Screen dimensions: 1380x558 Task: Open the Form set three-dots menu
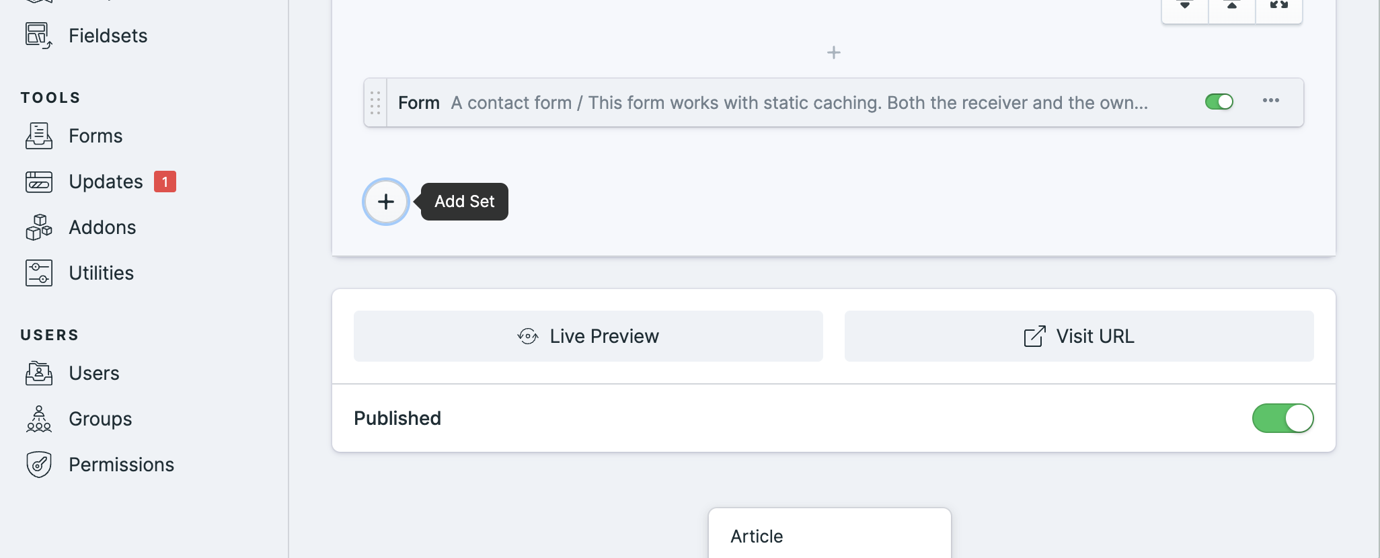pyautogui.click(x=1271, y=101)
